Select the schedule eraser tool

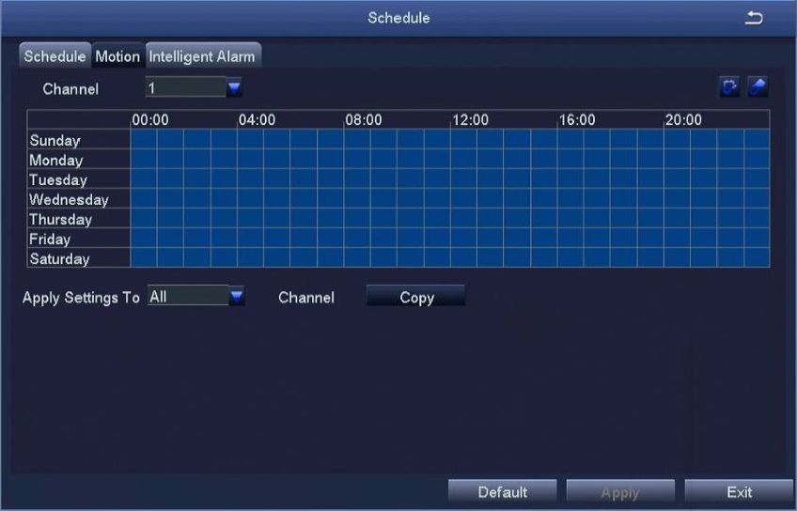pyautogui.click(x=758, y=87)
